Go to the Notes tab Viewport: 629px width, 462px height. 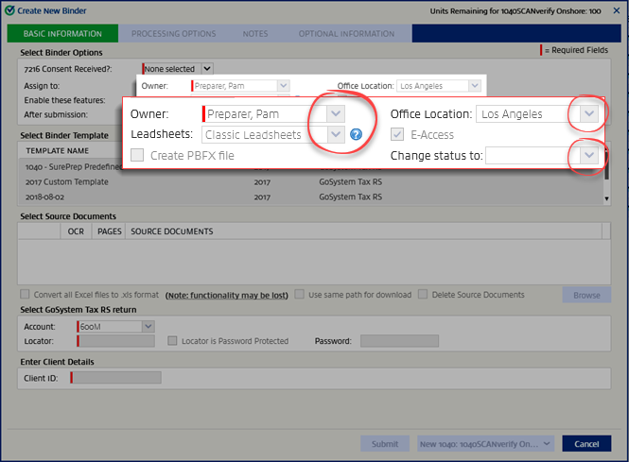tap(255, 33)
